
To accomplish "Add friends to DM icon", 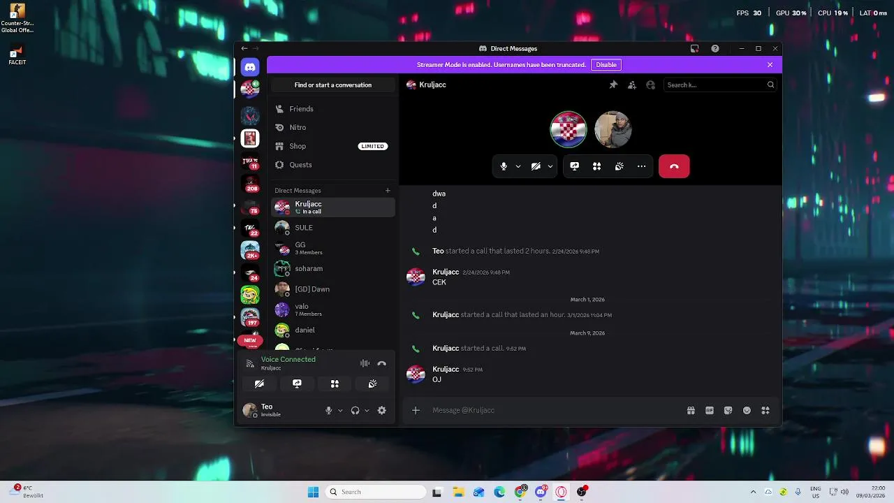I will 632,85.
